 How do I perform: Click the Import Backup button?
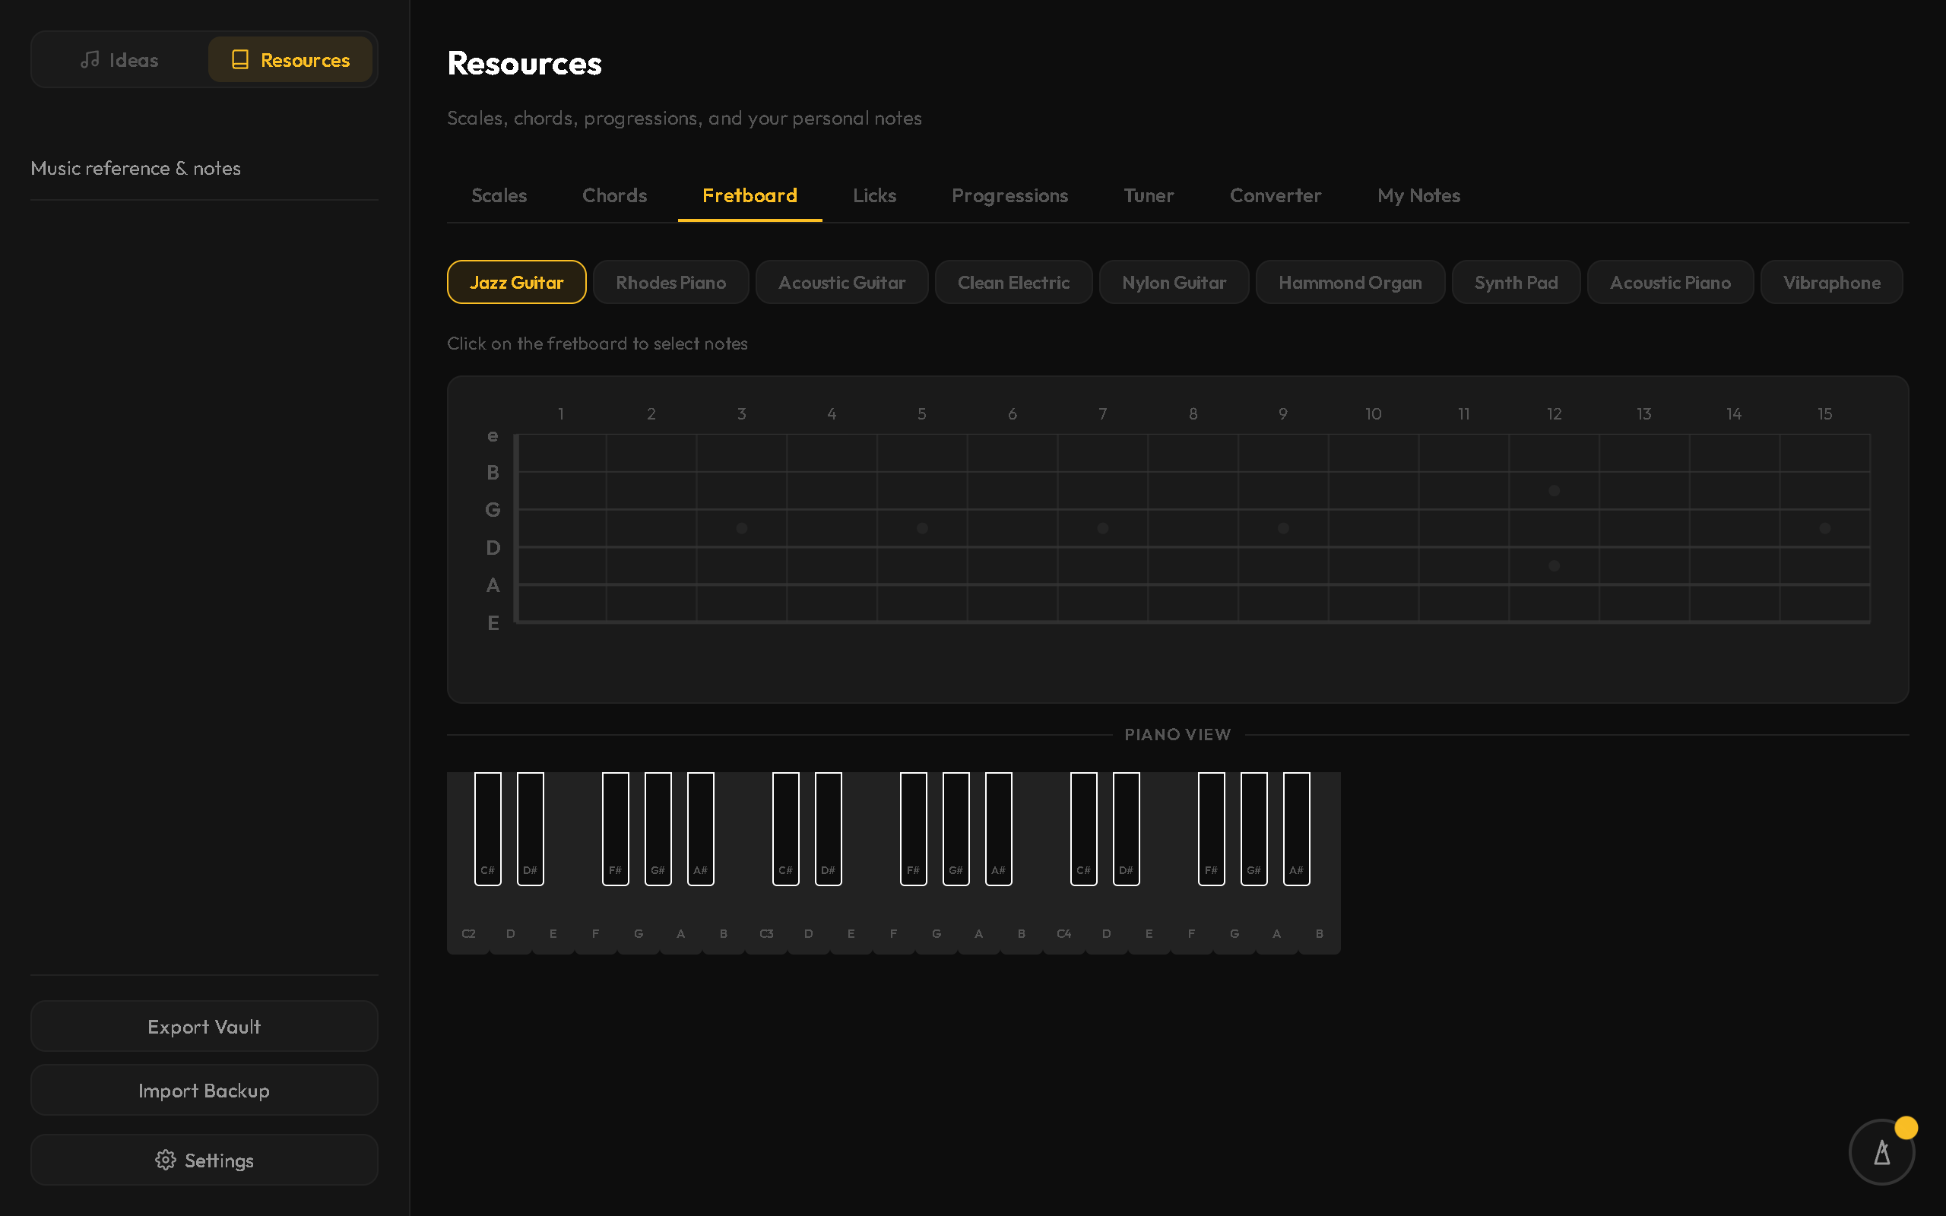(x=204, y=1090)
